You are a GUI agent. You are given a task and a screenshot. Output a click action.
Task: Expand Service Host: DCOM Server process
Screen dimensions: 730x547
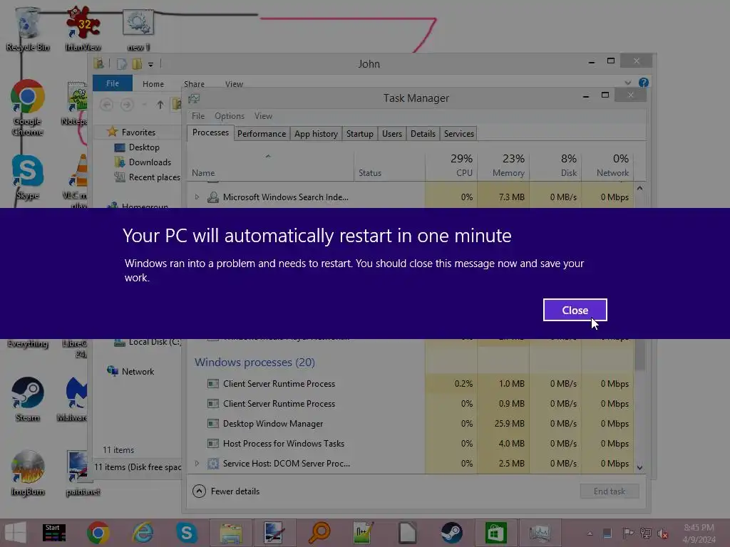point(197,463)
